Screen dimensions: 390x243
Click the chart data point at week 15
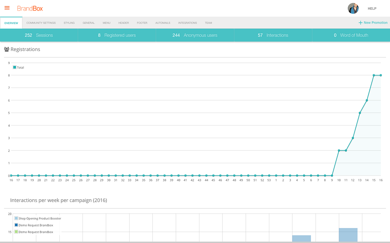tap(374, 75)
